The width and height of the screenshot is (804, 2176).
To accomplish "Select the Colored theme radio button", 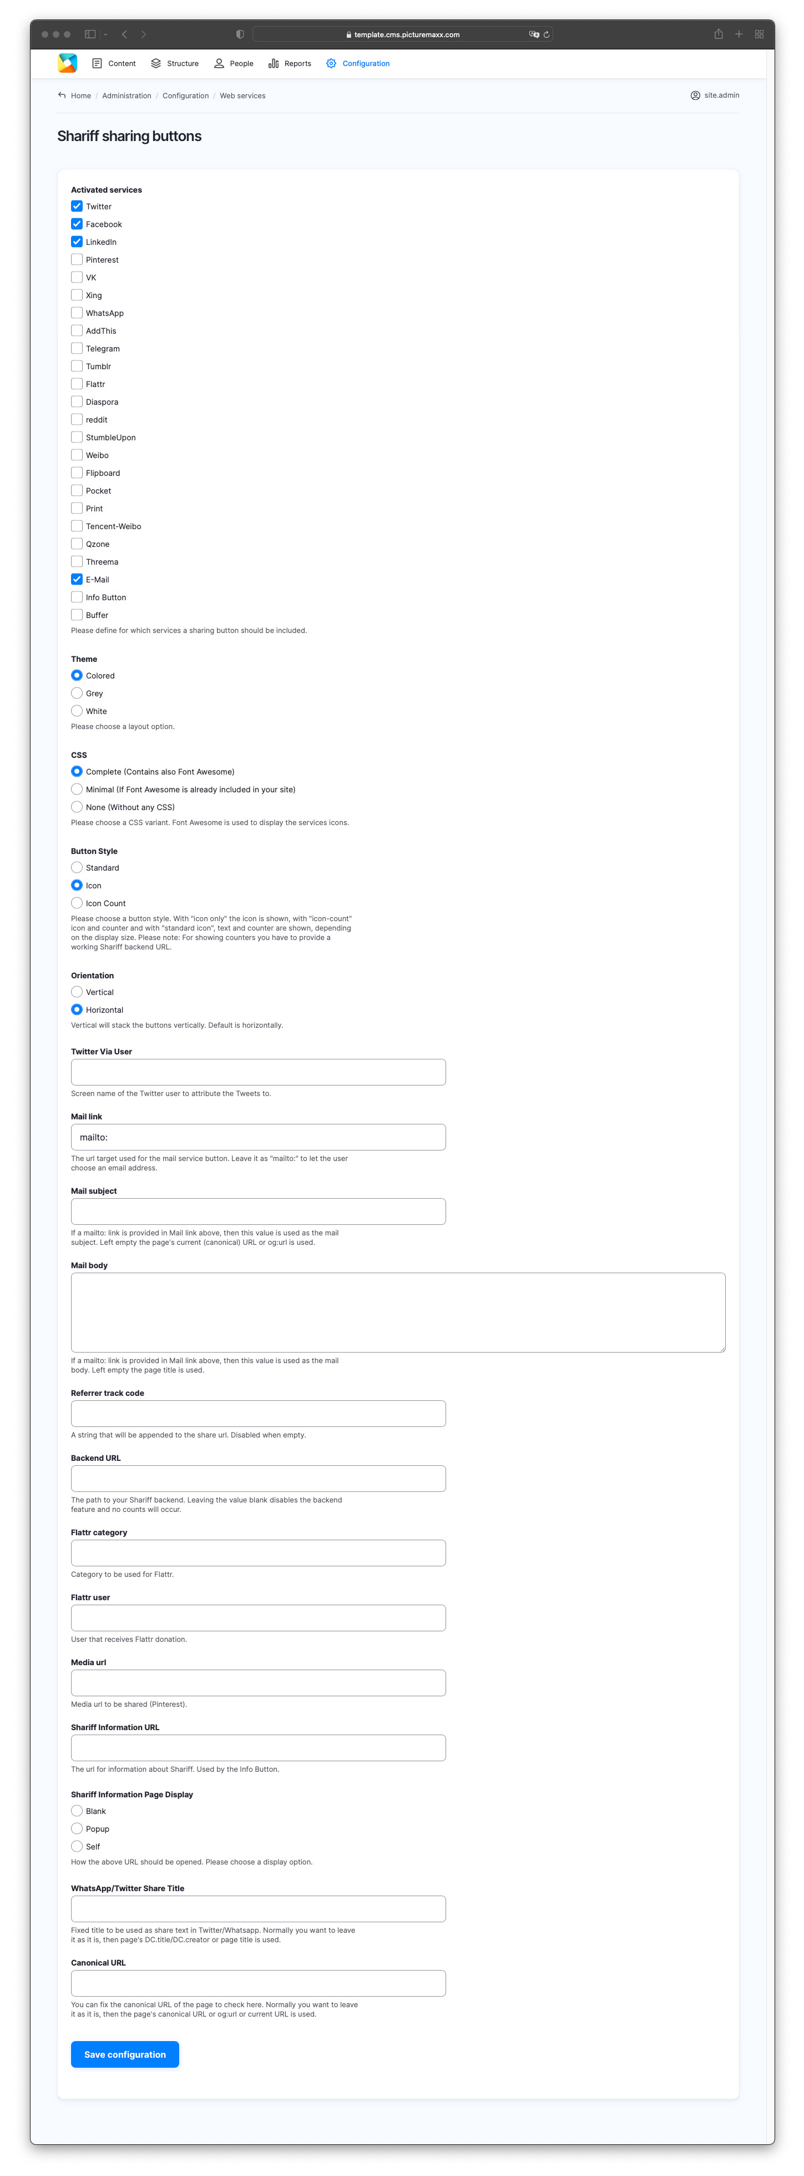I will coord(77,676).
